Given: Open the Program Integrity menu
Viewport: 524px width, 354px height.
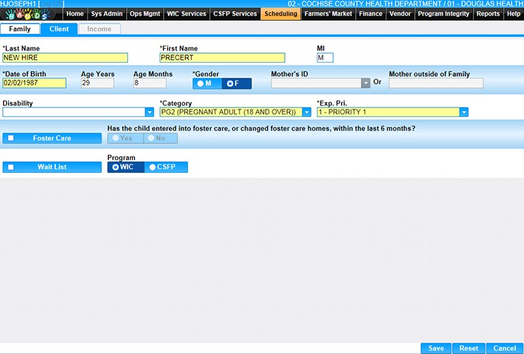Looking at the screenshot, I should [x=444, y=14].
